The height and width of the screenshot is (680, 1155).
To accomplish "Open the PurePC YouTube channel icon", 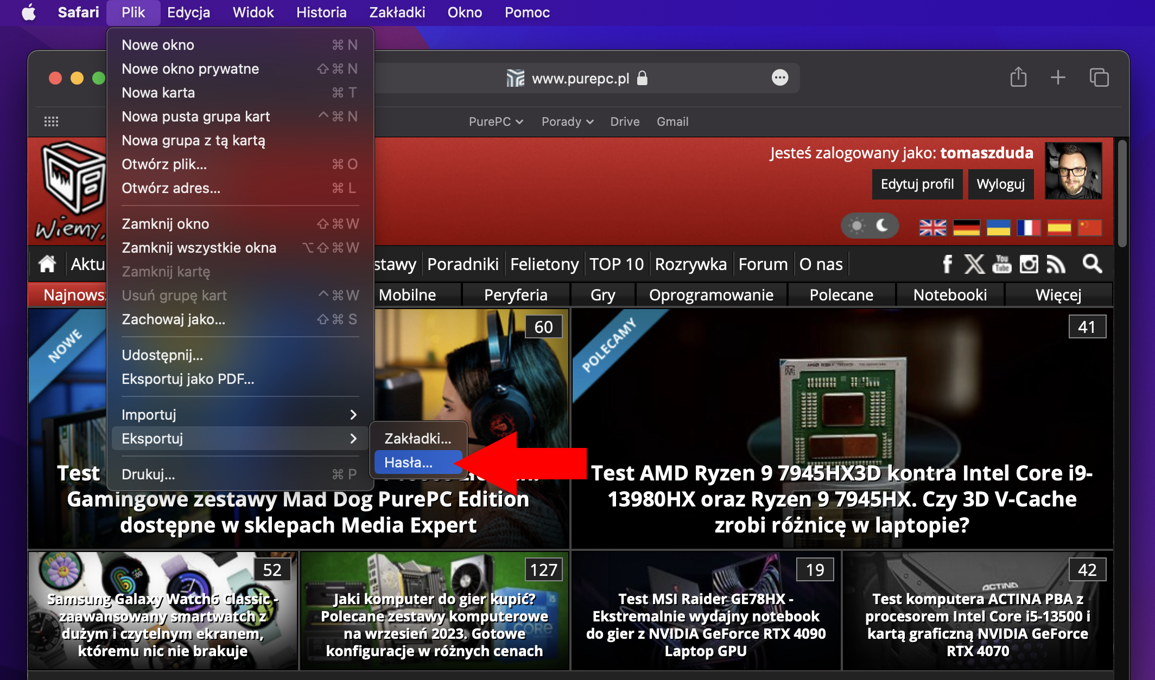I will (1001, 264).
